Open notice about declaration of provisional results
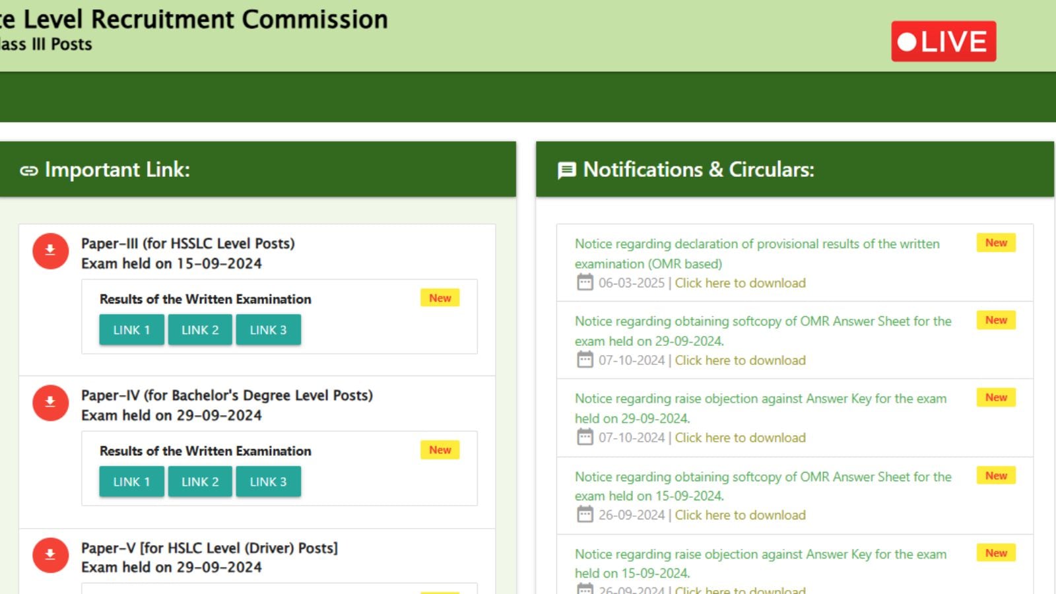 756,244
